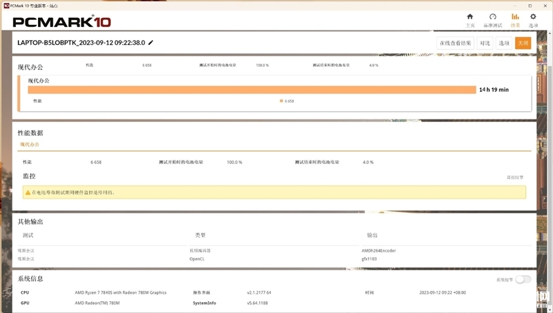Click 4.0 % value in 性能数据 row

(368, 163)
